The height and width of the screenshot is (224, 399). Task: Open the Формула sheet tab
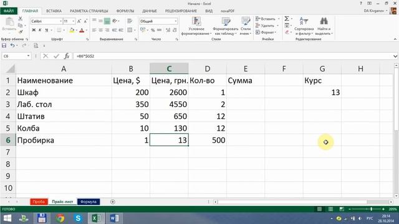tap(89, 202)
